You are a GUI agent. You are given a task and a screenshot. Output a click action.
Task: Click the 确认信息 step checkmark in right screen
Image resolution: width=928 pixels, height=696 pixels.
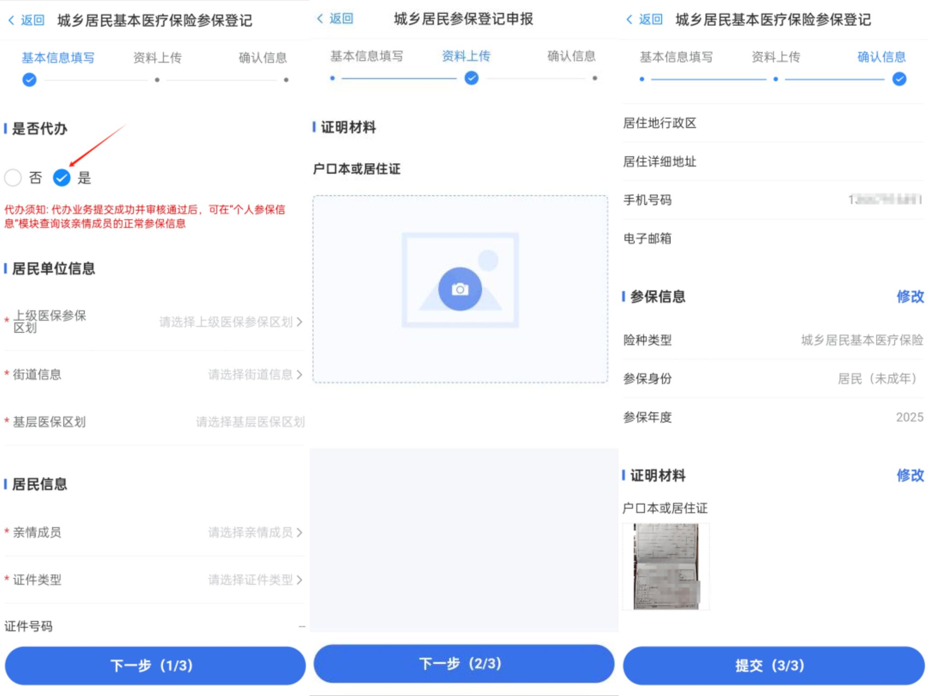tap(899, 79)
